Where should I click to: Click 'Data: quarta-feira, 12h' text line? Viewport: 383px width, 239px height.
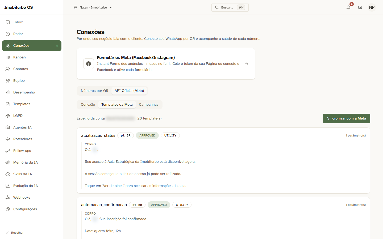[103, 231]
